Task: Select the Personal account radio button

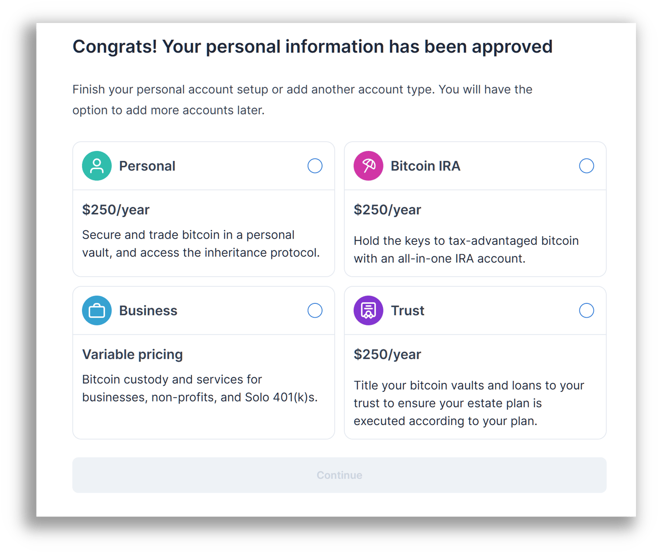Action: (x=315, y=166)
